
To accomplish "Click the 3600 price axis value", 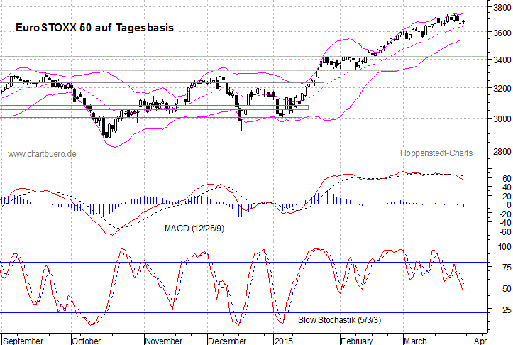I will 502,33.
